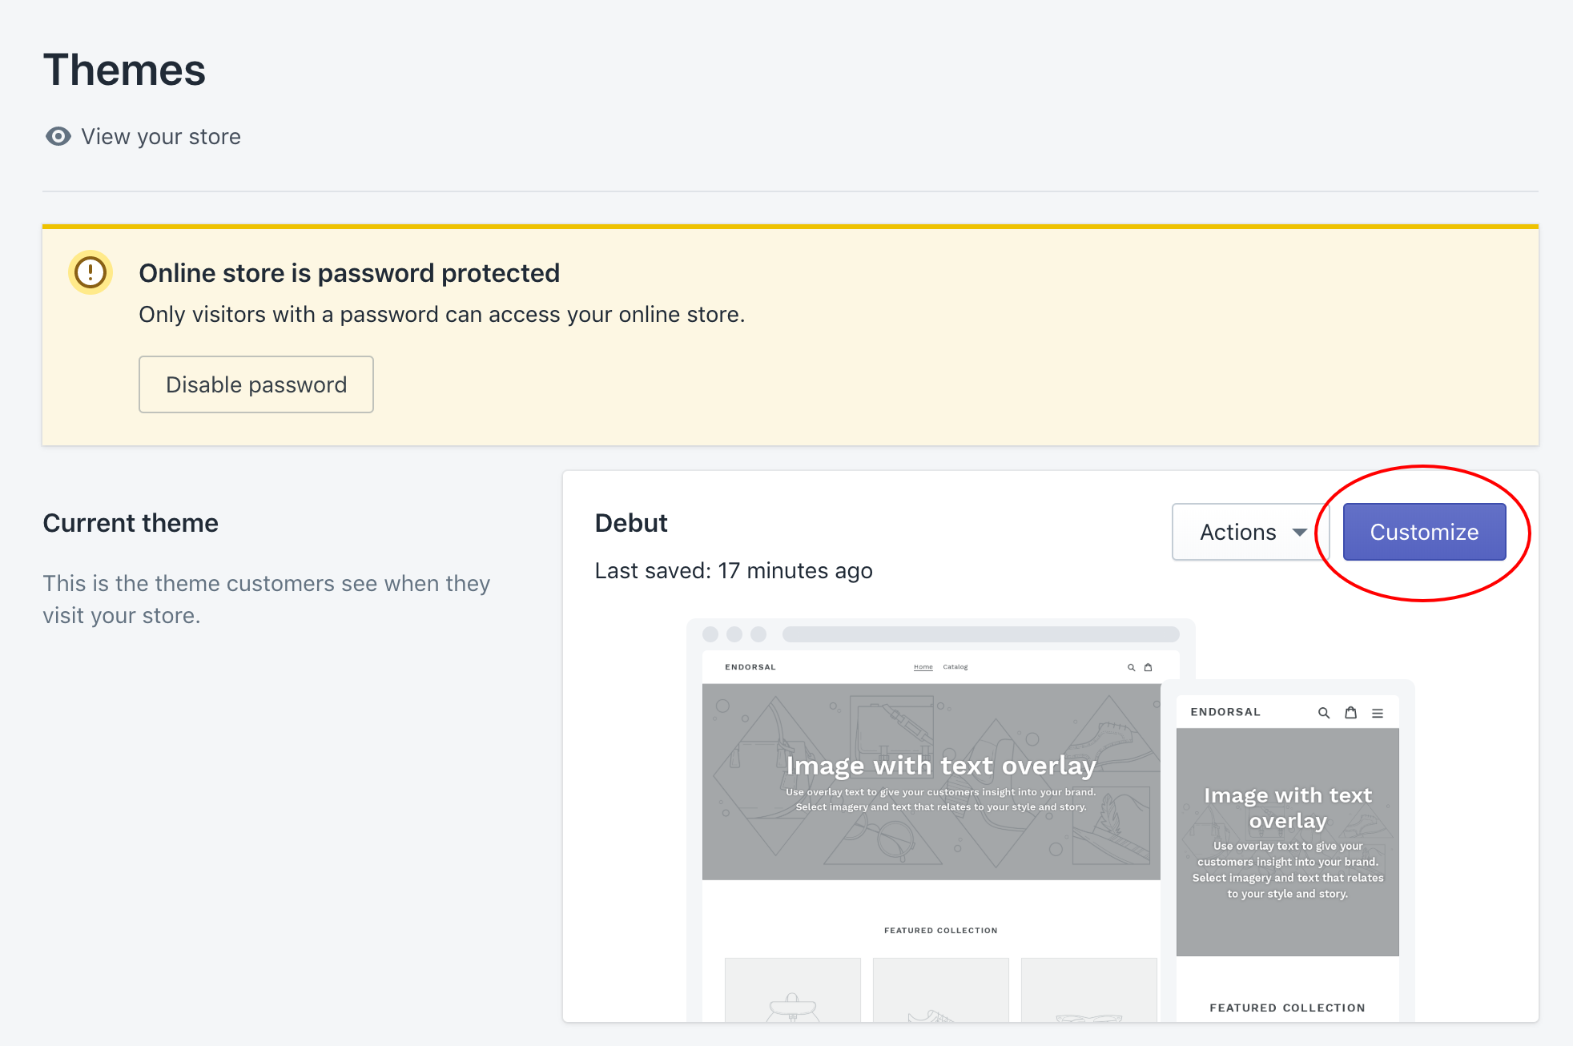Toggle the second browser dot in the preview frame
This screenshot has height=1046, width=1573.
pyautogui.click(x=734, y=634)
